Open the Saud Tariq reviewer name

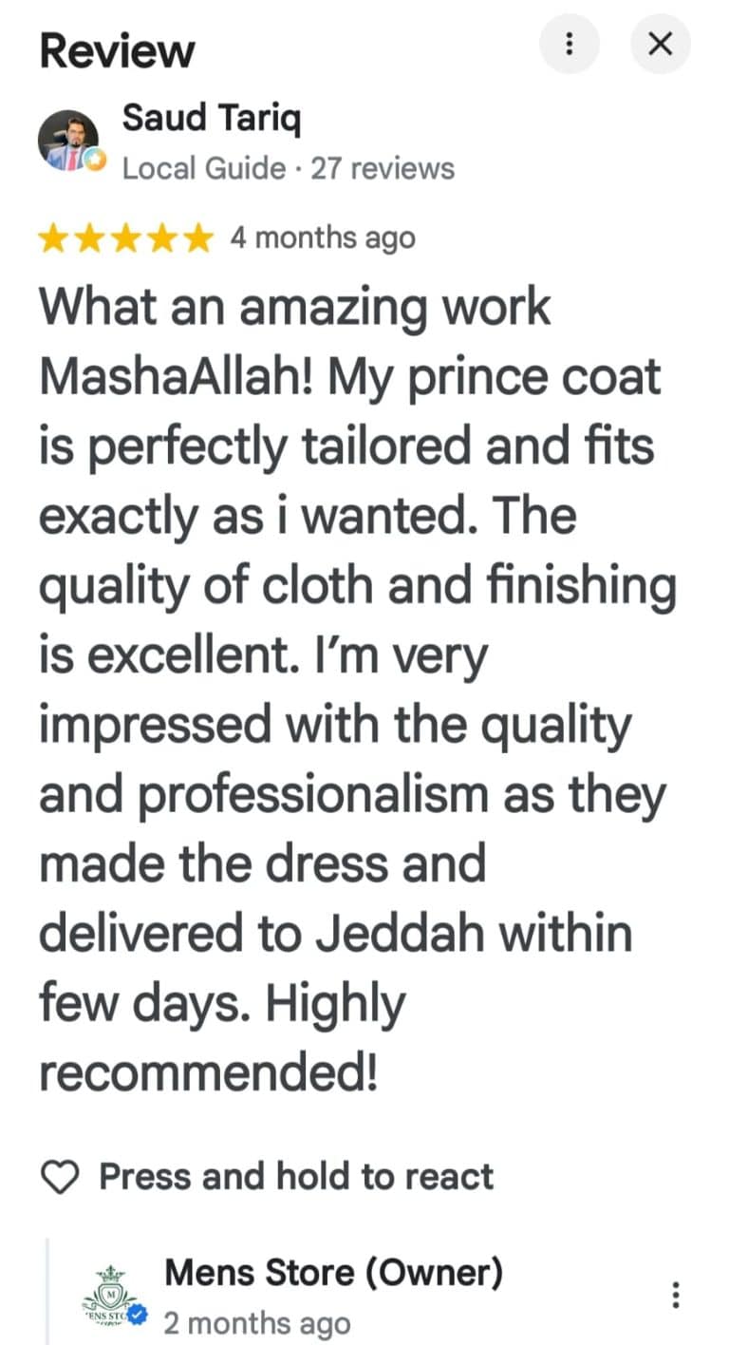coord(213,120)
